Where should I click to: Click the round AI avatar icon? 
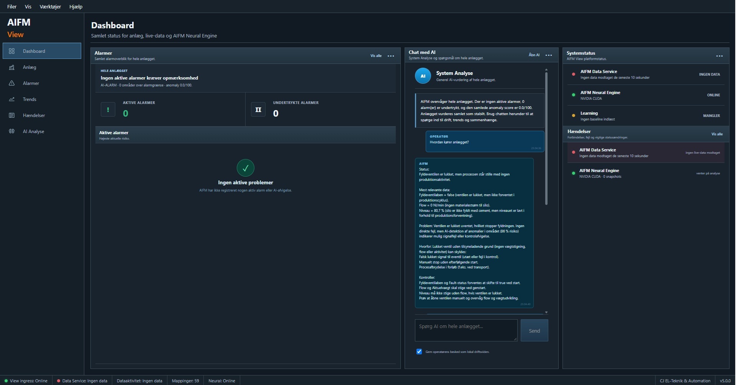(x=423, y=76)
